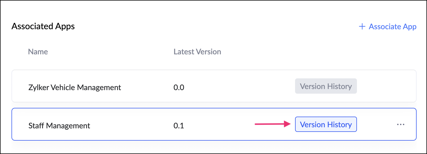The width and height of the screenshot is (427, 154).
Task: Click empty area right of Zylker's Version History button
Action: click(x=386, y=86)
